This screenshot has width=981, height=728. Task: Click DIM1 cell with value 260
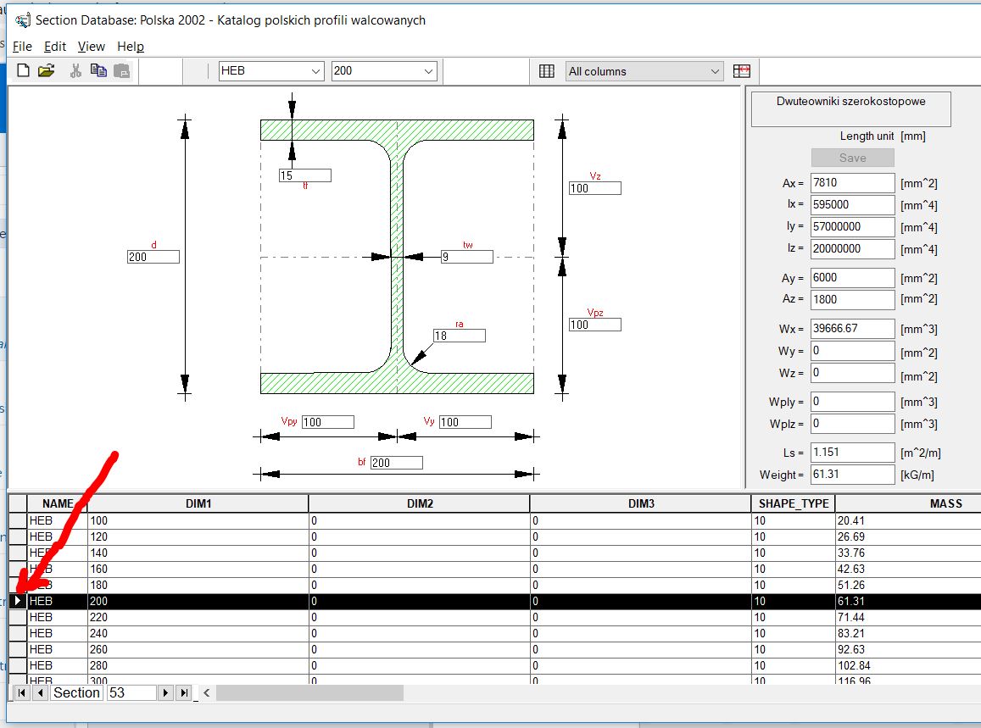[x=198, y=650]
